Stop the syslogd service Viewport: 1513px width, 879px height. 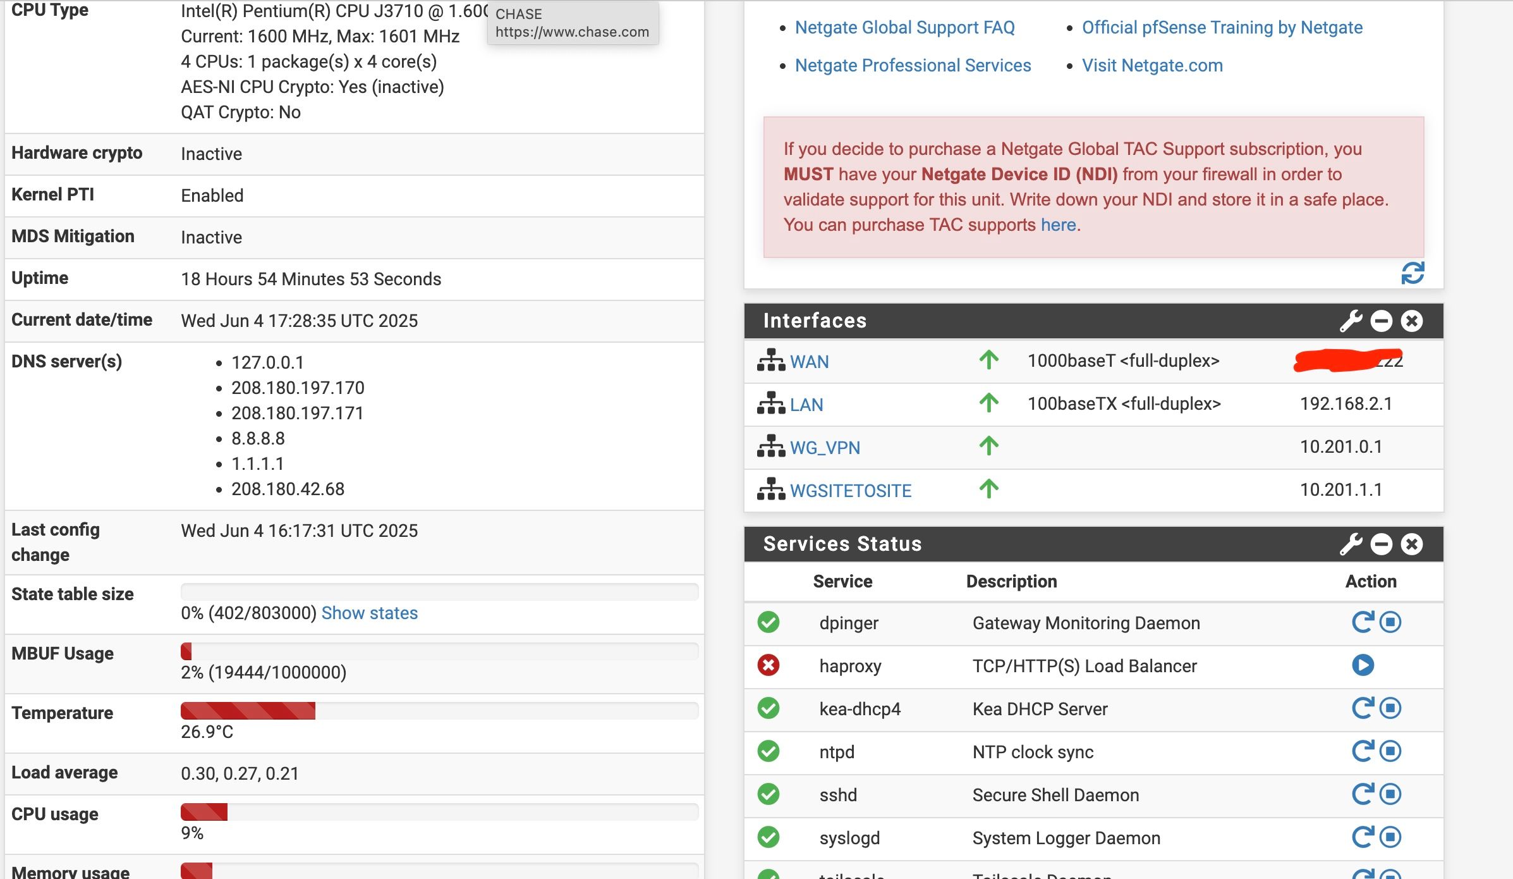click(1390, 837)
